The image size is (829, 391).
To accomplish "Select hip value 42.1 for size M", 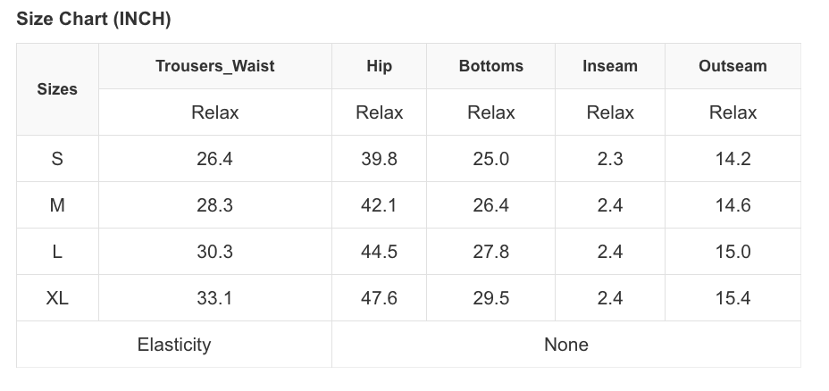I will 379,205.
